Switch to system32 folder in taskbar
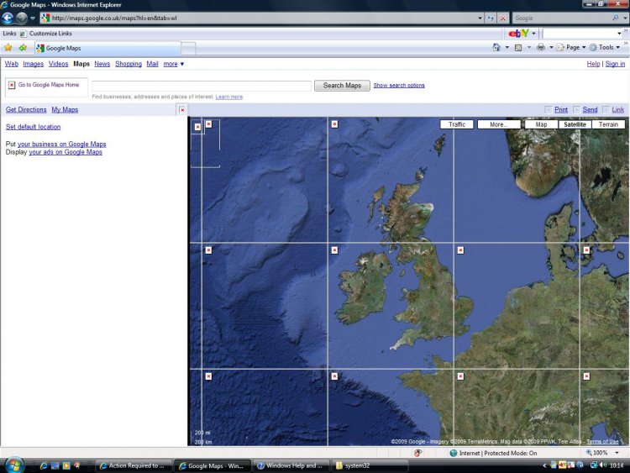 [370, 465]
